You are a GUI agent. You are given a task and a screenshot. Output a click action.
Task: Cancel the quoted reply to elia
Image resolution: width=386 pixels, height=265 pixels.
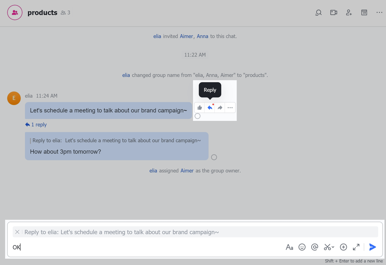pyautogui.click(x=17, y=232)
